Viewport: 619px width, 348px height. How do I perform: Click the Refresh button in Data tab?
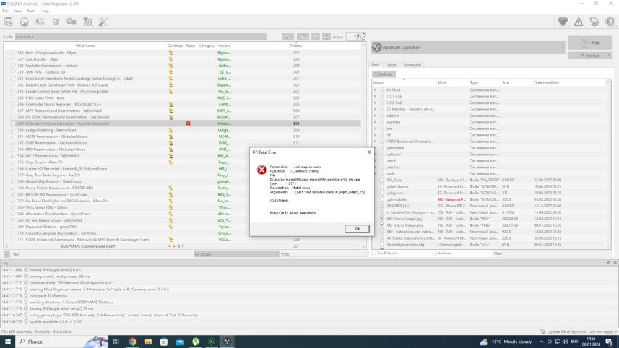pos(384,74)
